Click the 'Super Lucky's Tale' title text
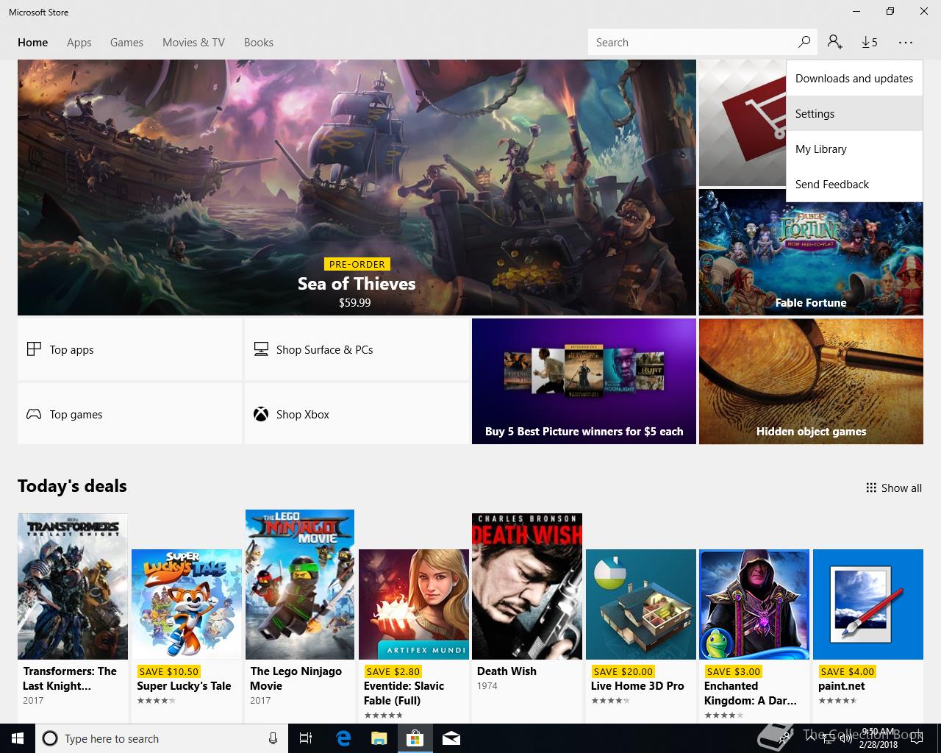Viewport: 941px width, 753px height. coord(184,685)
